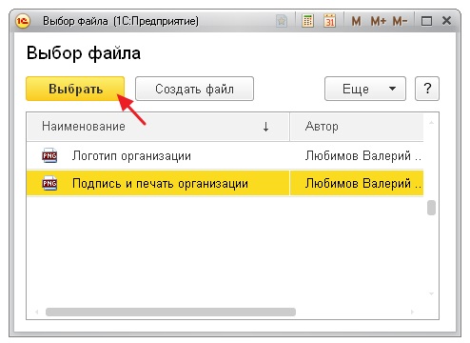Click the horizontal scrollbar thumb

(x=170, y=312)
